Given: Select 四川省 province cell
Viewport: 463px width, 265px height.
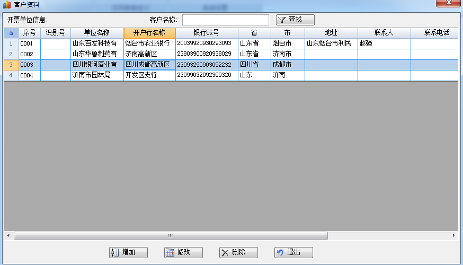Looking at the screenshot, I should [x=254, y=65].
